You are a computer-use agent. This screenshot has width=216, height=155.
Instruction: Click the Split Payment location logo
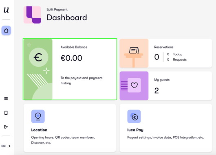click(32, 15)
